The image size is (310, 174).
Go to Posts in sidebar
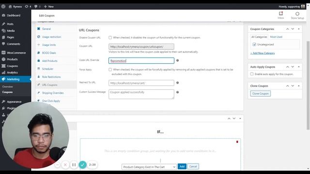(x=10, y=24)
